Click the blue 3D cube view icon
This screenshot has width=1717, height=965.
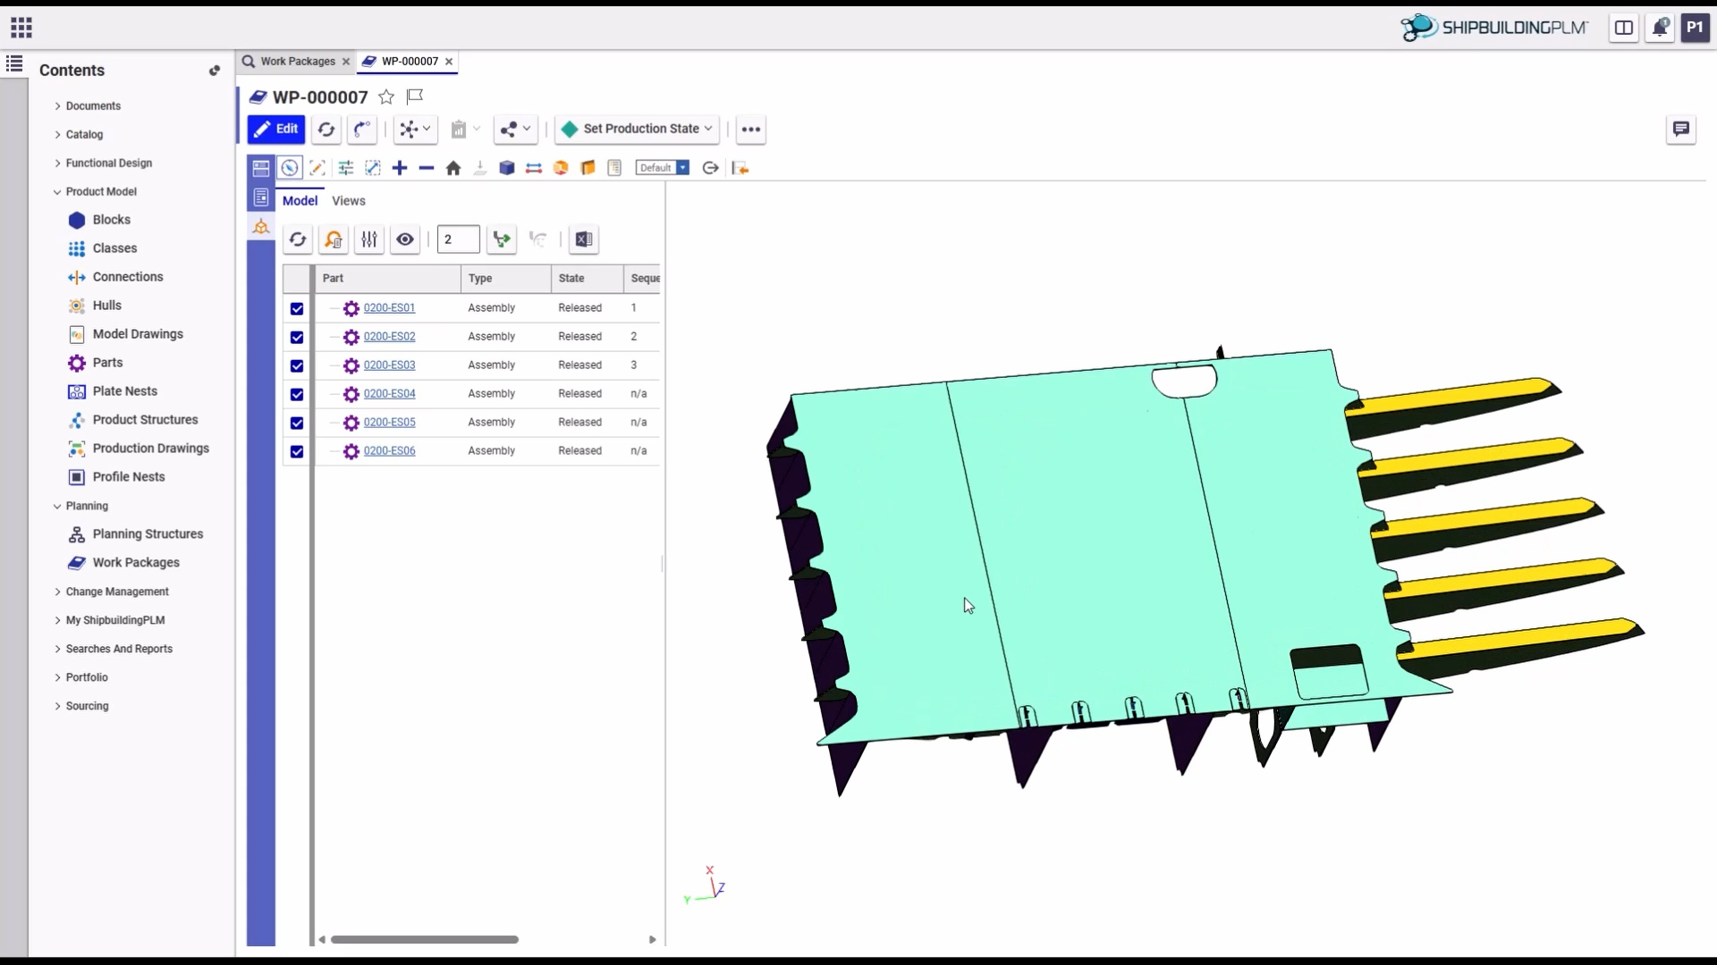click(x=507, y=168)
